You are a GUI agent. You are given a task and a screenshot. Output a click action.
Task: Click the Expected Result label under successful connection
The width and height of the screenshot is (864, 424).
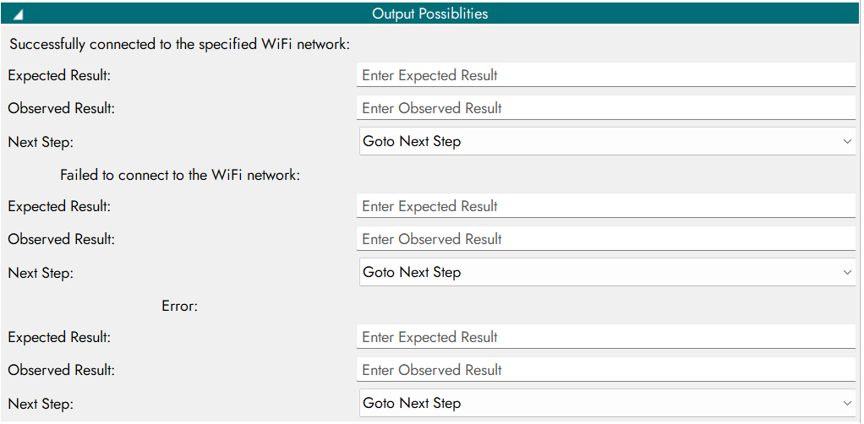pyautogui.click(x=59, y=75)
